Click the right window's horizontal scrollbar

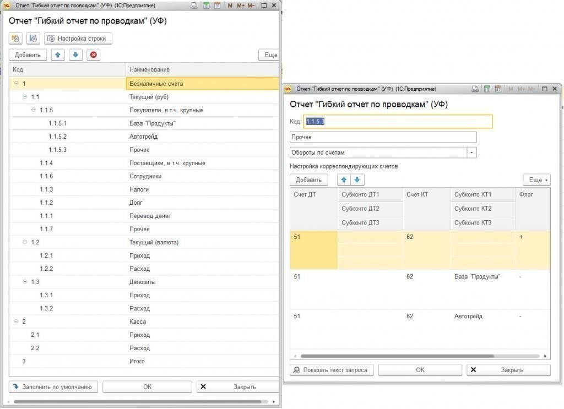click(x=397, y=356)
